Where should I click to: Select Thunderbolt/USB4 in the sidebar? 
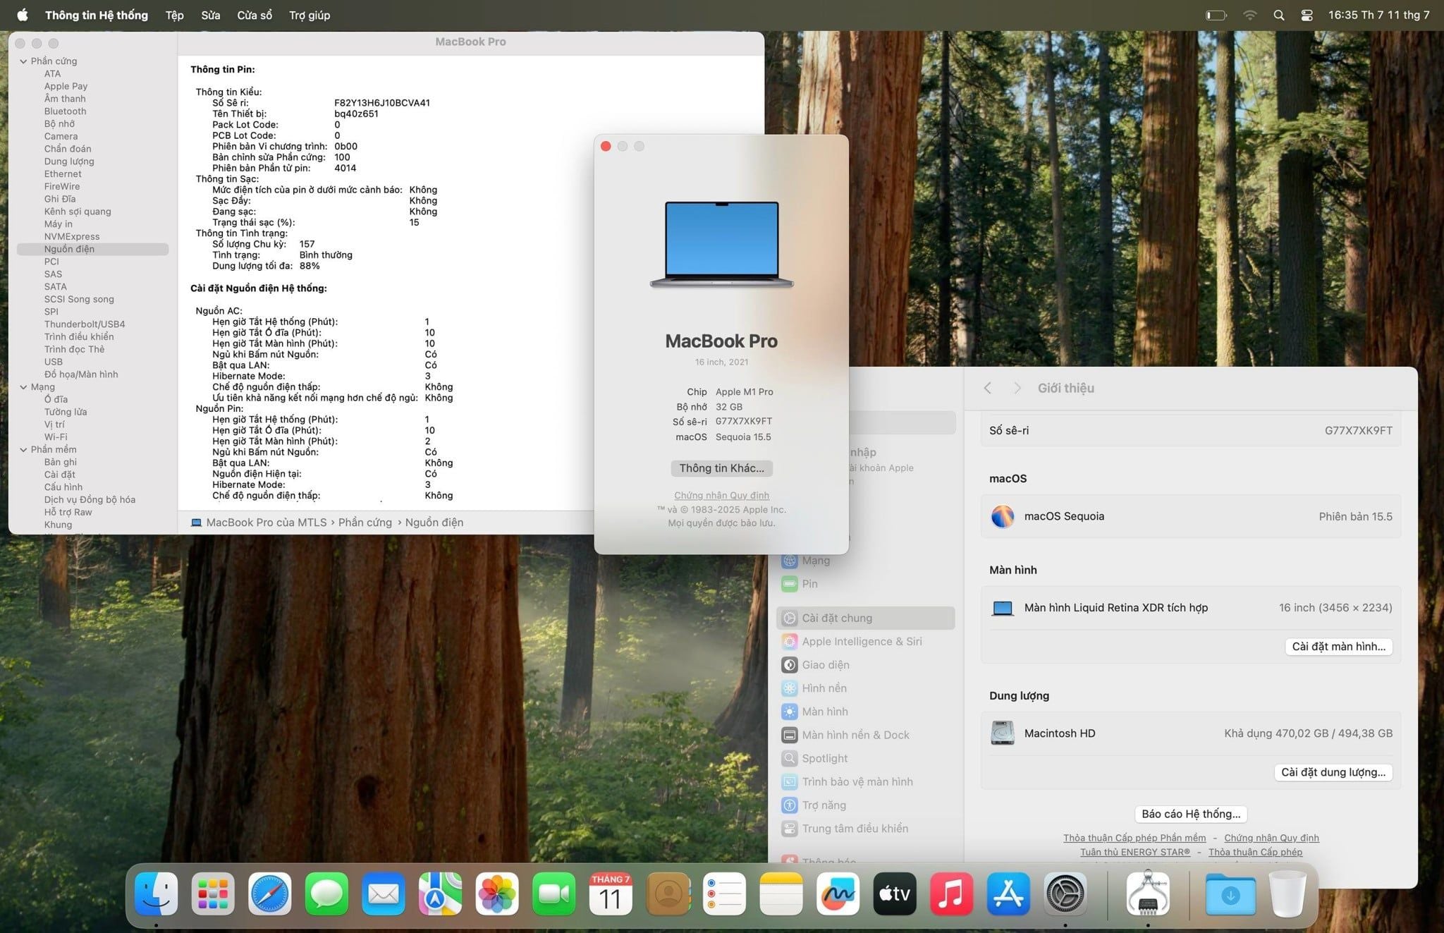(x=85, y=324)
